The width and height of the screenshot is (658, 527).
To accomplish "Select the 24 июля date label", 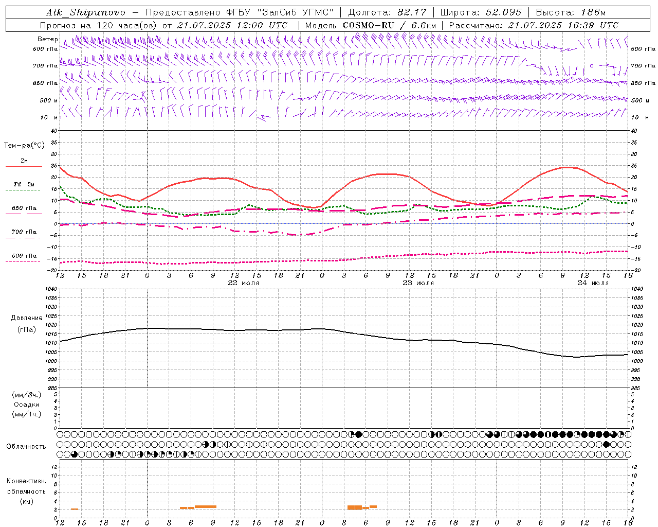I will pos(593,283).
